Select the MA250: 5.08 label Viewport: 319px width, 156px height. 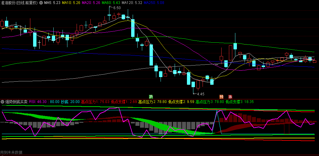tap(154, 3)
